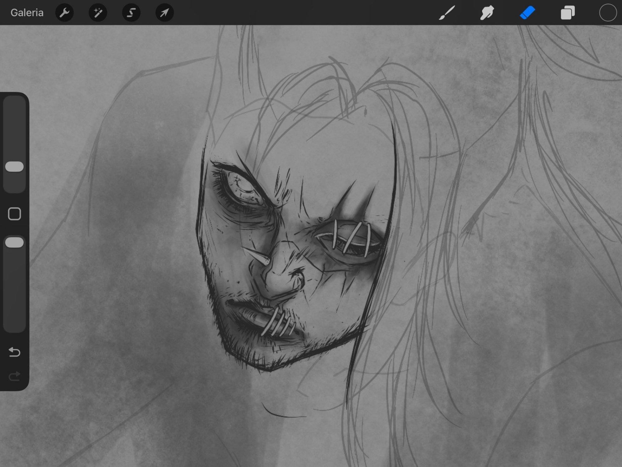Open the Adjustments magic wand menu
The image size is (622, 467).
tap(98, 13)
